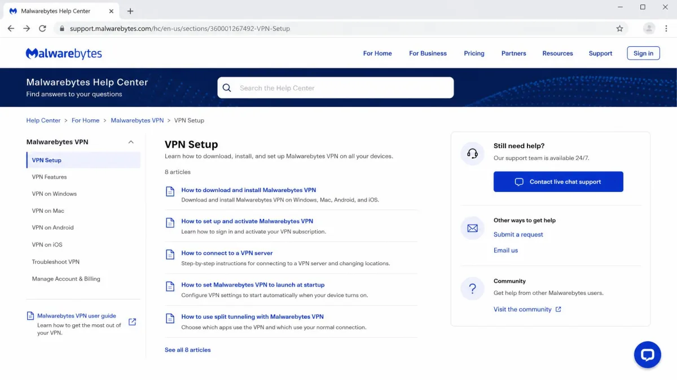Open How to connect to a VPN server
Screen dimensions: 677x380
pos(227,253)
